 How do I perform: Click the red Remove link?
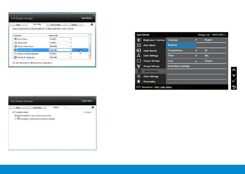(x=79, y=50)
